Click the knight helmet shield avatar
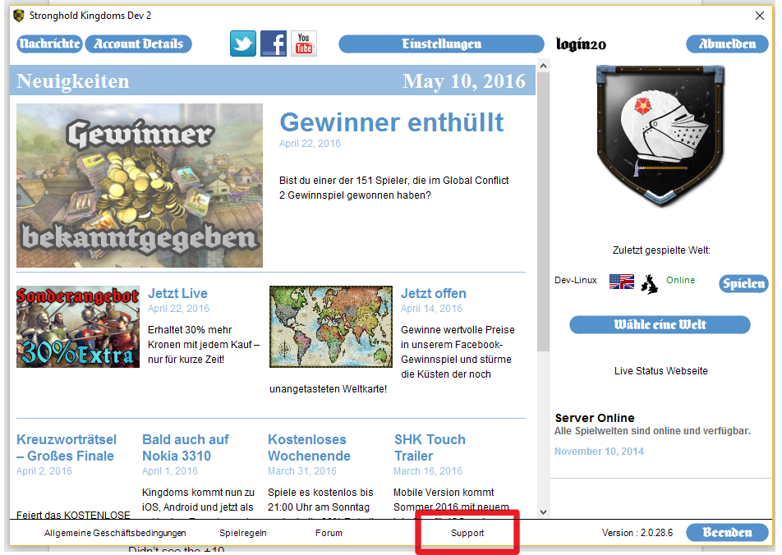Screen dimensions: 782x555 (x=660, y=135)
